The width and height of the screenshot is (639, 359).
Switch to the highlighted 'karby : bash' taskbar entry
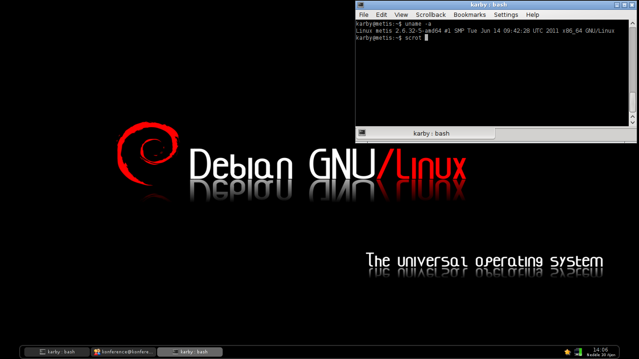tap(190, 352)
